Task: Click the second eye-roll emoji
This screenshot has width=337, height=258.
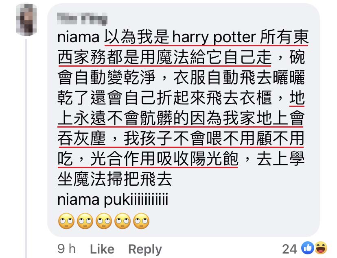Action: [x=85, y=221]
